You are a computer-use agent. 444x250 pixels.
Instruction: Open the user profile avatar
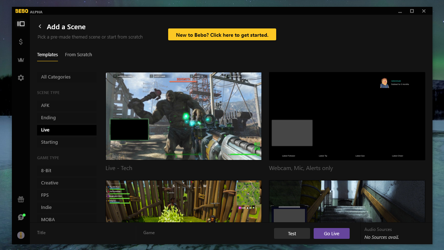point(21,235)
